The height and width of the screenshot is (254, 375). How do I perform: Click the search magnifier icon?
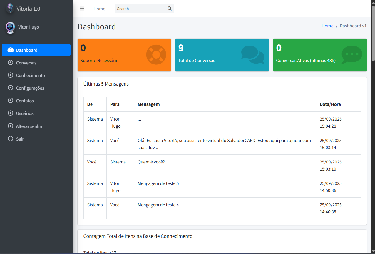(170, 9)
